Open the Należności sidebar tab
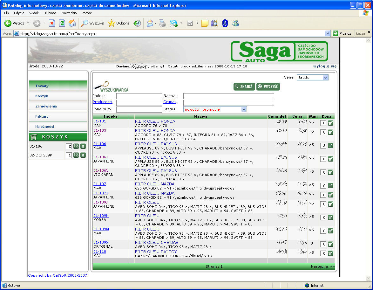The image size is (373, 290). click(58, 127)
